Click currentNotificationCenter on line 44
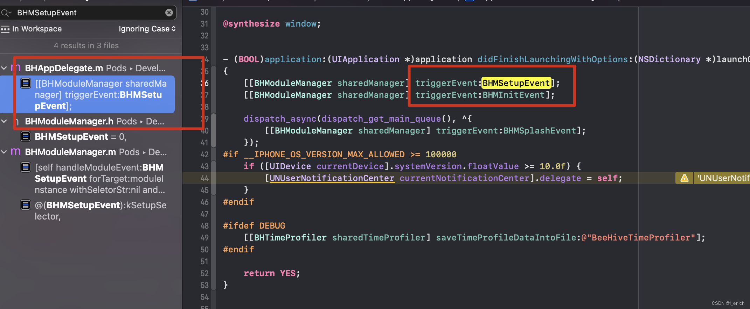The width and height of the screenshot is (750, 309). (x=464, y=178)
